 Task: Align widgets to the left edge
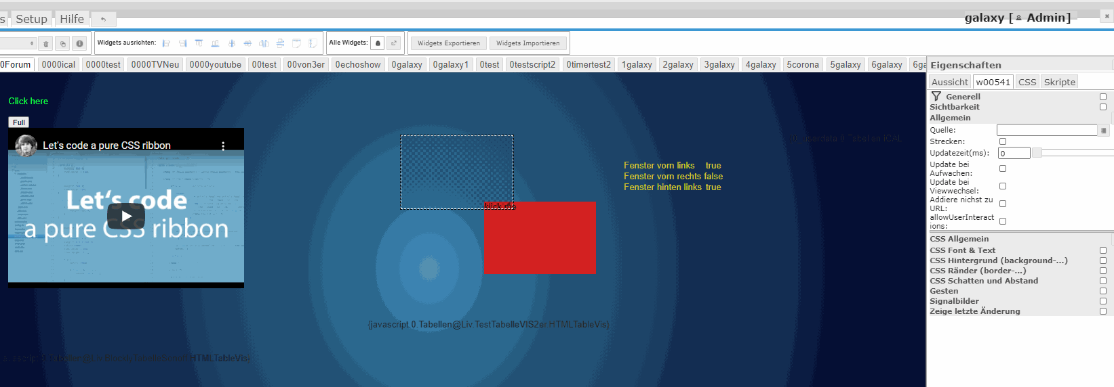point(166,43)
